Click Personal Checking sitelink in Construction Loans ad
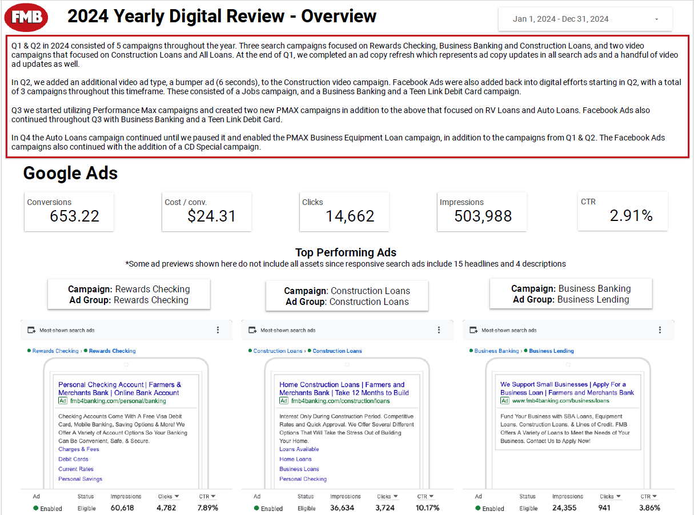694x515 pixels. tap(303, 479)
